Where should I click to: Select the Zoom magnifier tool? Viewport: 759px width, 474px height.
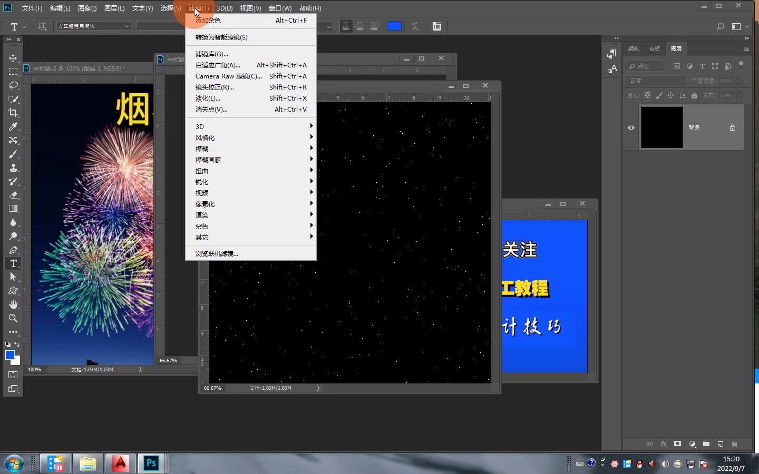[x=13, y=318]
